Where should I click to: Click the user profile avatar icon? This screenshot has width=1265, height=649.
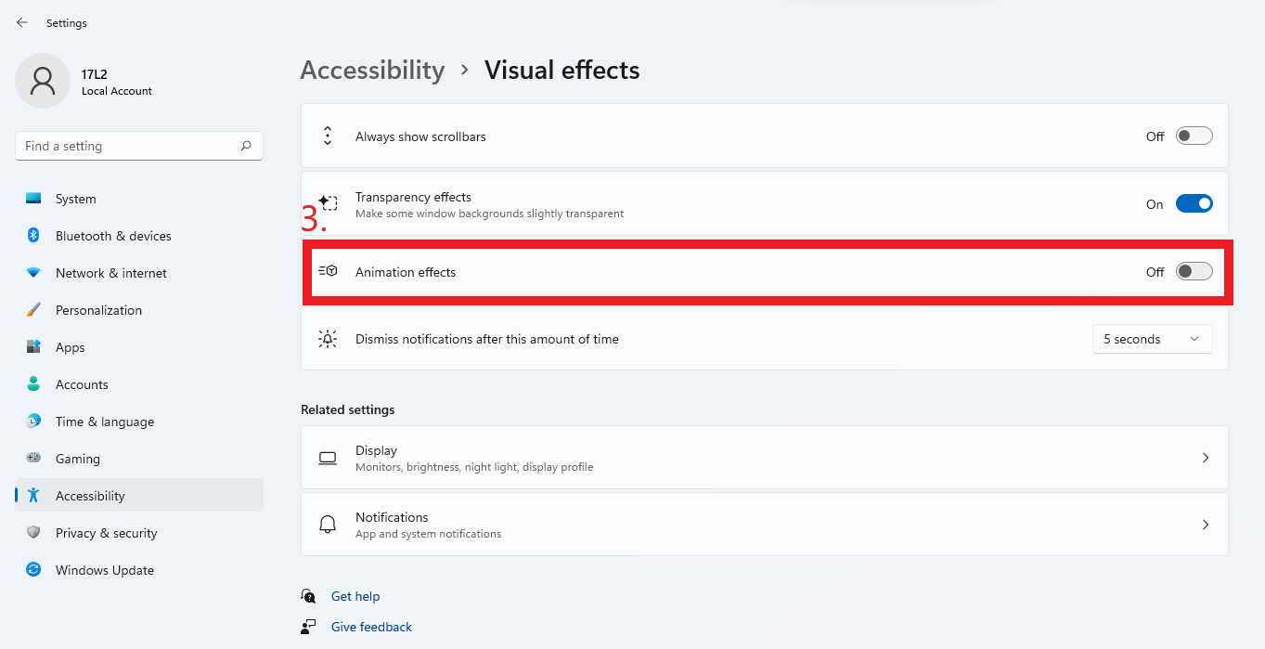pyautogui.click(x=43, y=81)
